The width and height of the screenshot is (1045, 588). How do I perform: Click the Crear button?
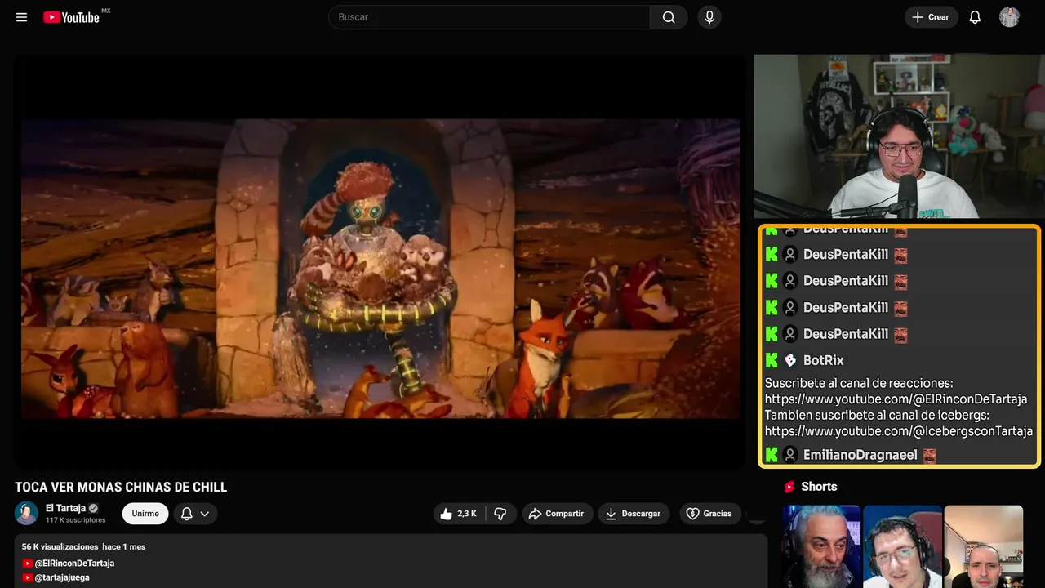pyautogui.click(x=931, y=17)
